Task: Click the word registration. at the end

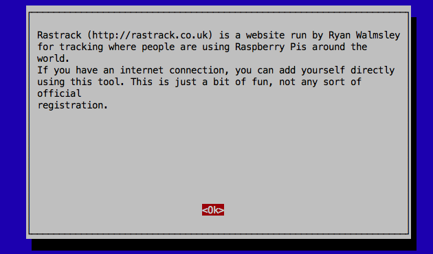Action: tap(72, 105)
